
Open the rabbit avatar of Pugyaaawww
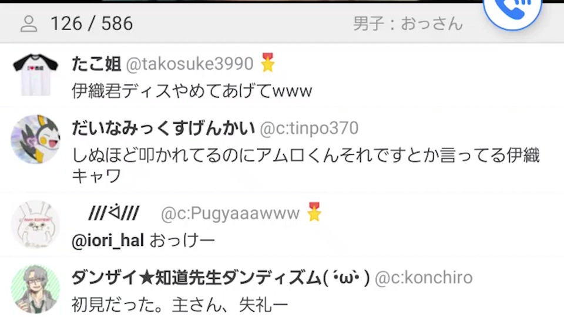pos(35,225)
